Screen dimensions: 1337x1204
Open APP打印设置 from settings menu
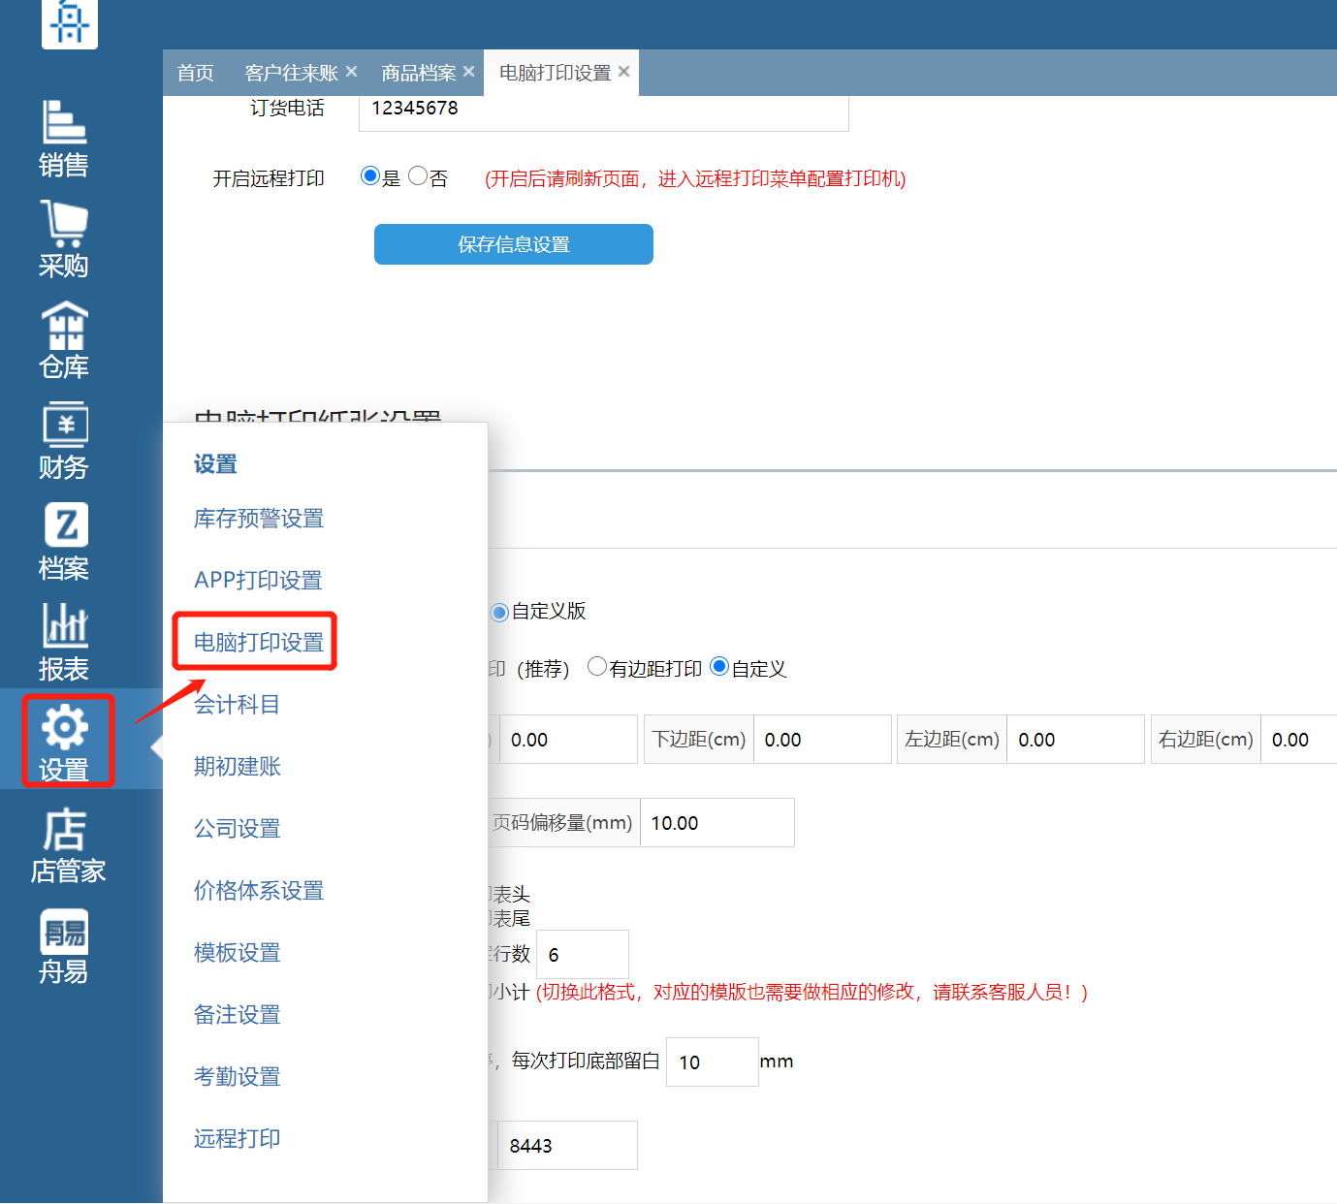click(x=258, y=581)
